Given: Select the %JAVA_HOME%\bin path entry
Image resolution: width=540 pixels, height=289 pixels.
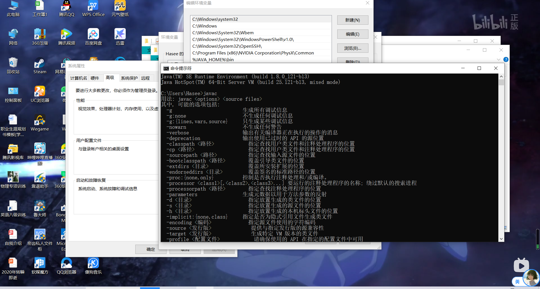Looking at the screenshot, I should pyautogui.click(x=261, y=59).
